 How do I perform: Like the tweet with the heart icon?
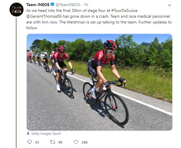pyautogui.click(x=76, y=142)
